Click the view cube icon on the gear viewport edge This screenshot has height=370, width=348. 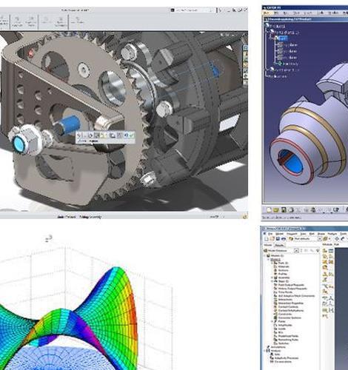click(245, 48)
